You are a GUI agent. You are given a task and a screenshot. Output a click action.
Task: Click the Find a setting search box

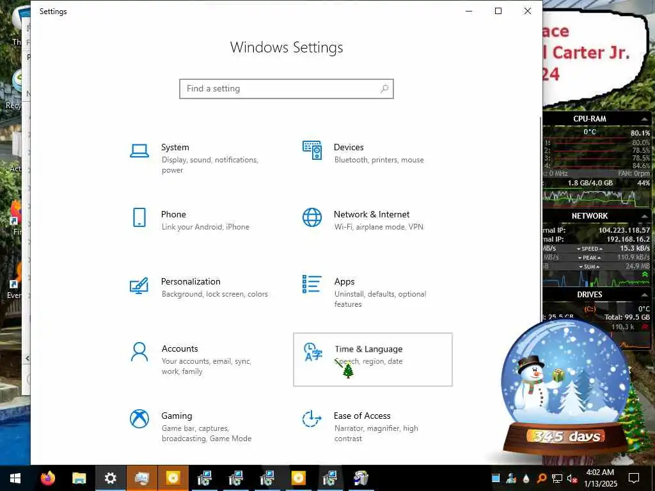(287, 88)
